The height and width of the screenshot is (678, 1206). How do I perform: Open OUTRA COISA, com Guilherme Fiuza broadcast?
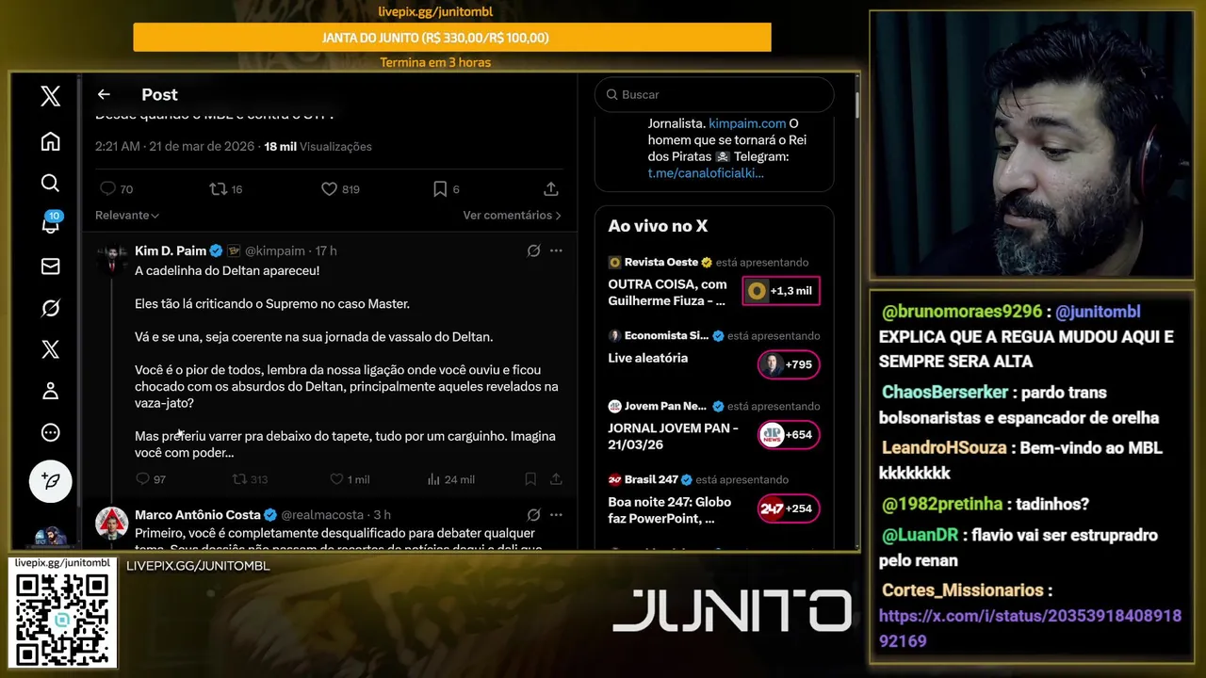click(668, 292)
